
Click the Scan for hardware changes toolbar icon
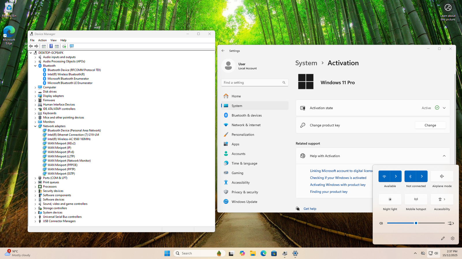point(72,46)
